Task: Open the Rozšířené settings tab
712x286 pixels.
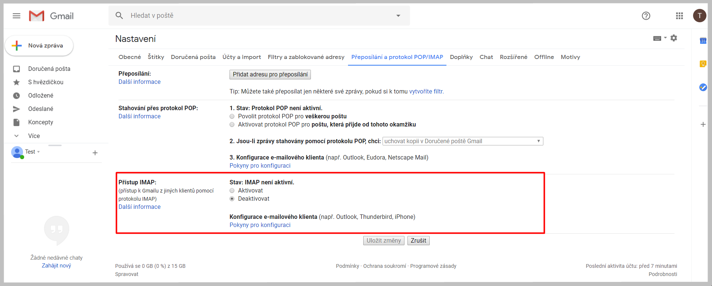Action: 514,57
